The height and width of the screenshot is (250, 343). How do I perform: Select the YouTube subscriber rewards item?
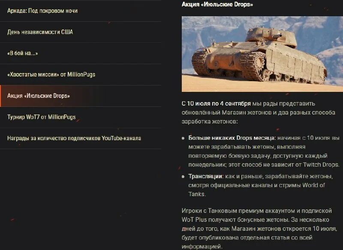click(x=81, y=138)
